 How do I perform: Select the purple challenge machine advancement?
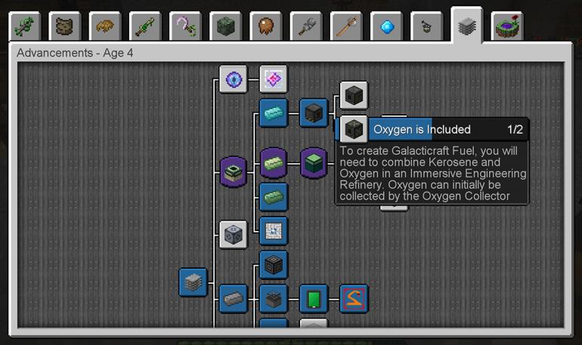coord(233,171)
